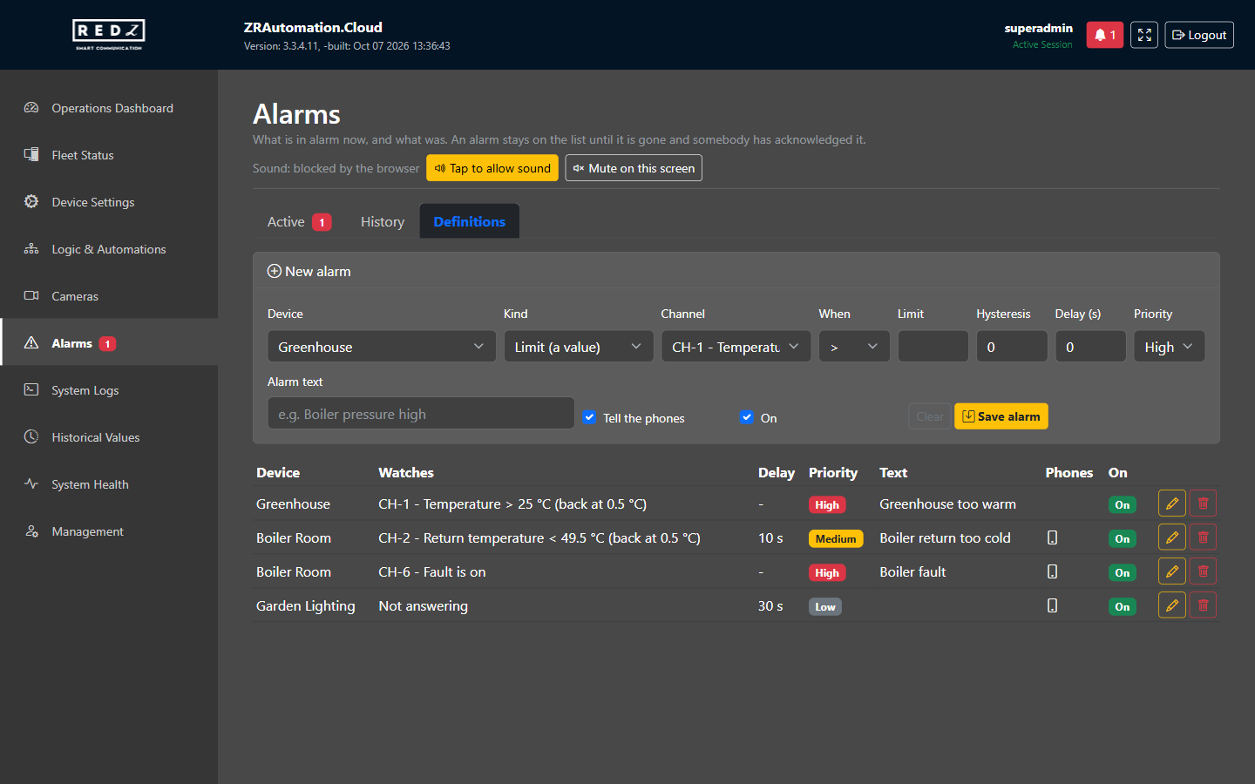The image size is (1255, 784).
Task: Delete the Greenhouse too warm alarm
Action: tap(1203, 504)
